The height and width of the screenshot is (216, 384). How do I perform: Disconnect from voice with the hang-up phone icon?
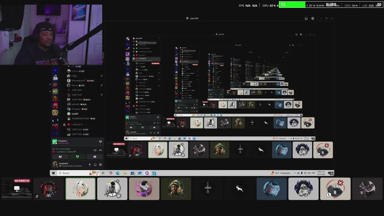click(100, 150)
